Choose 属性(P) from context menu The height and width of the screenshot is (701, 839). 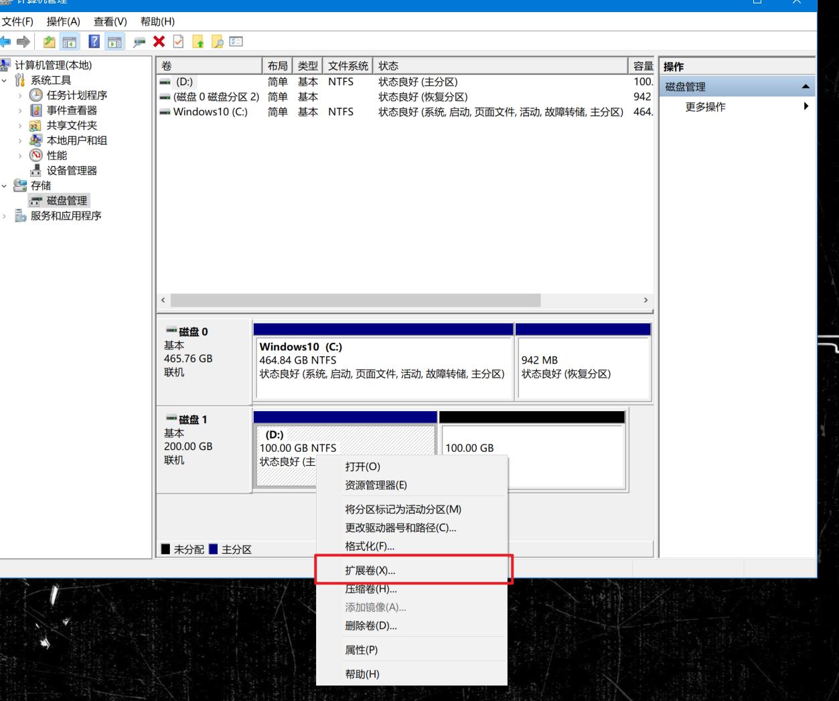(x=411, y=650)
